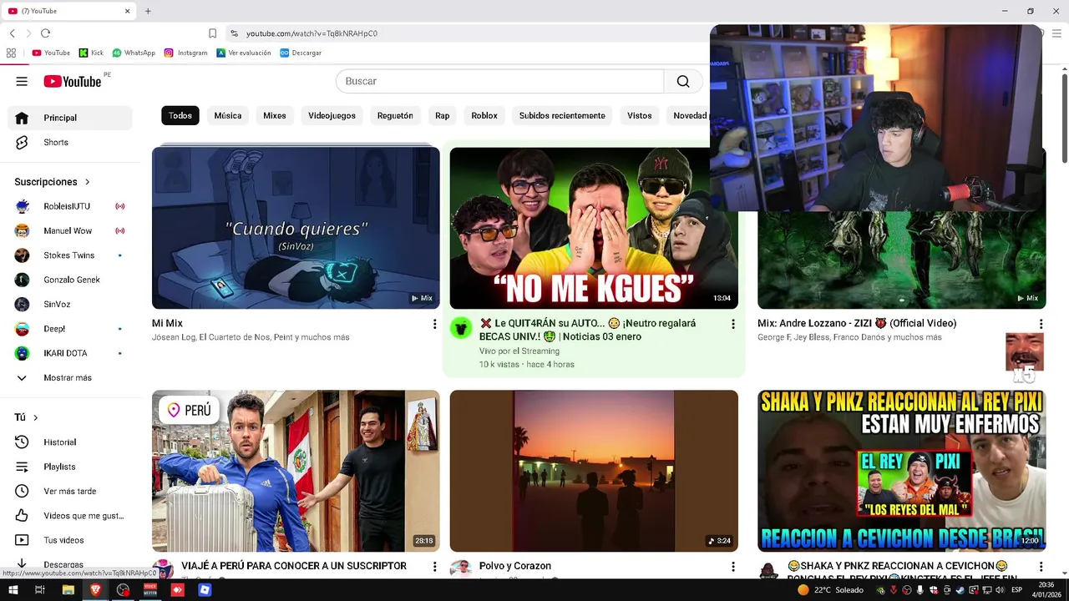Reload the page with browser refresh
1069x601 pixels.
click(x=45, y=33)
